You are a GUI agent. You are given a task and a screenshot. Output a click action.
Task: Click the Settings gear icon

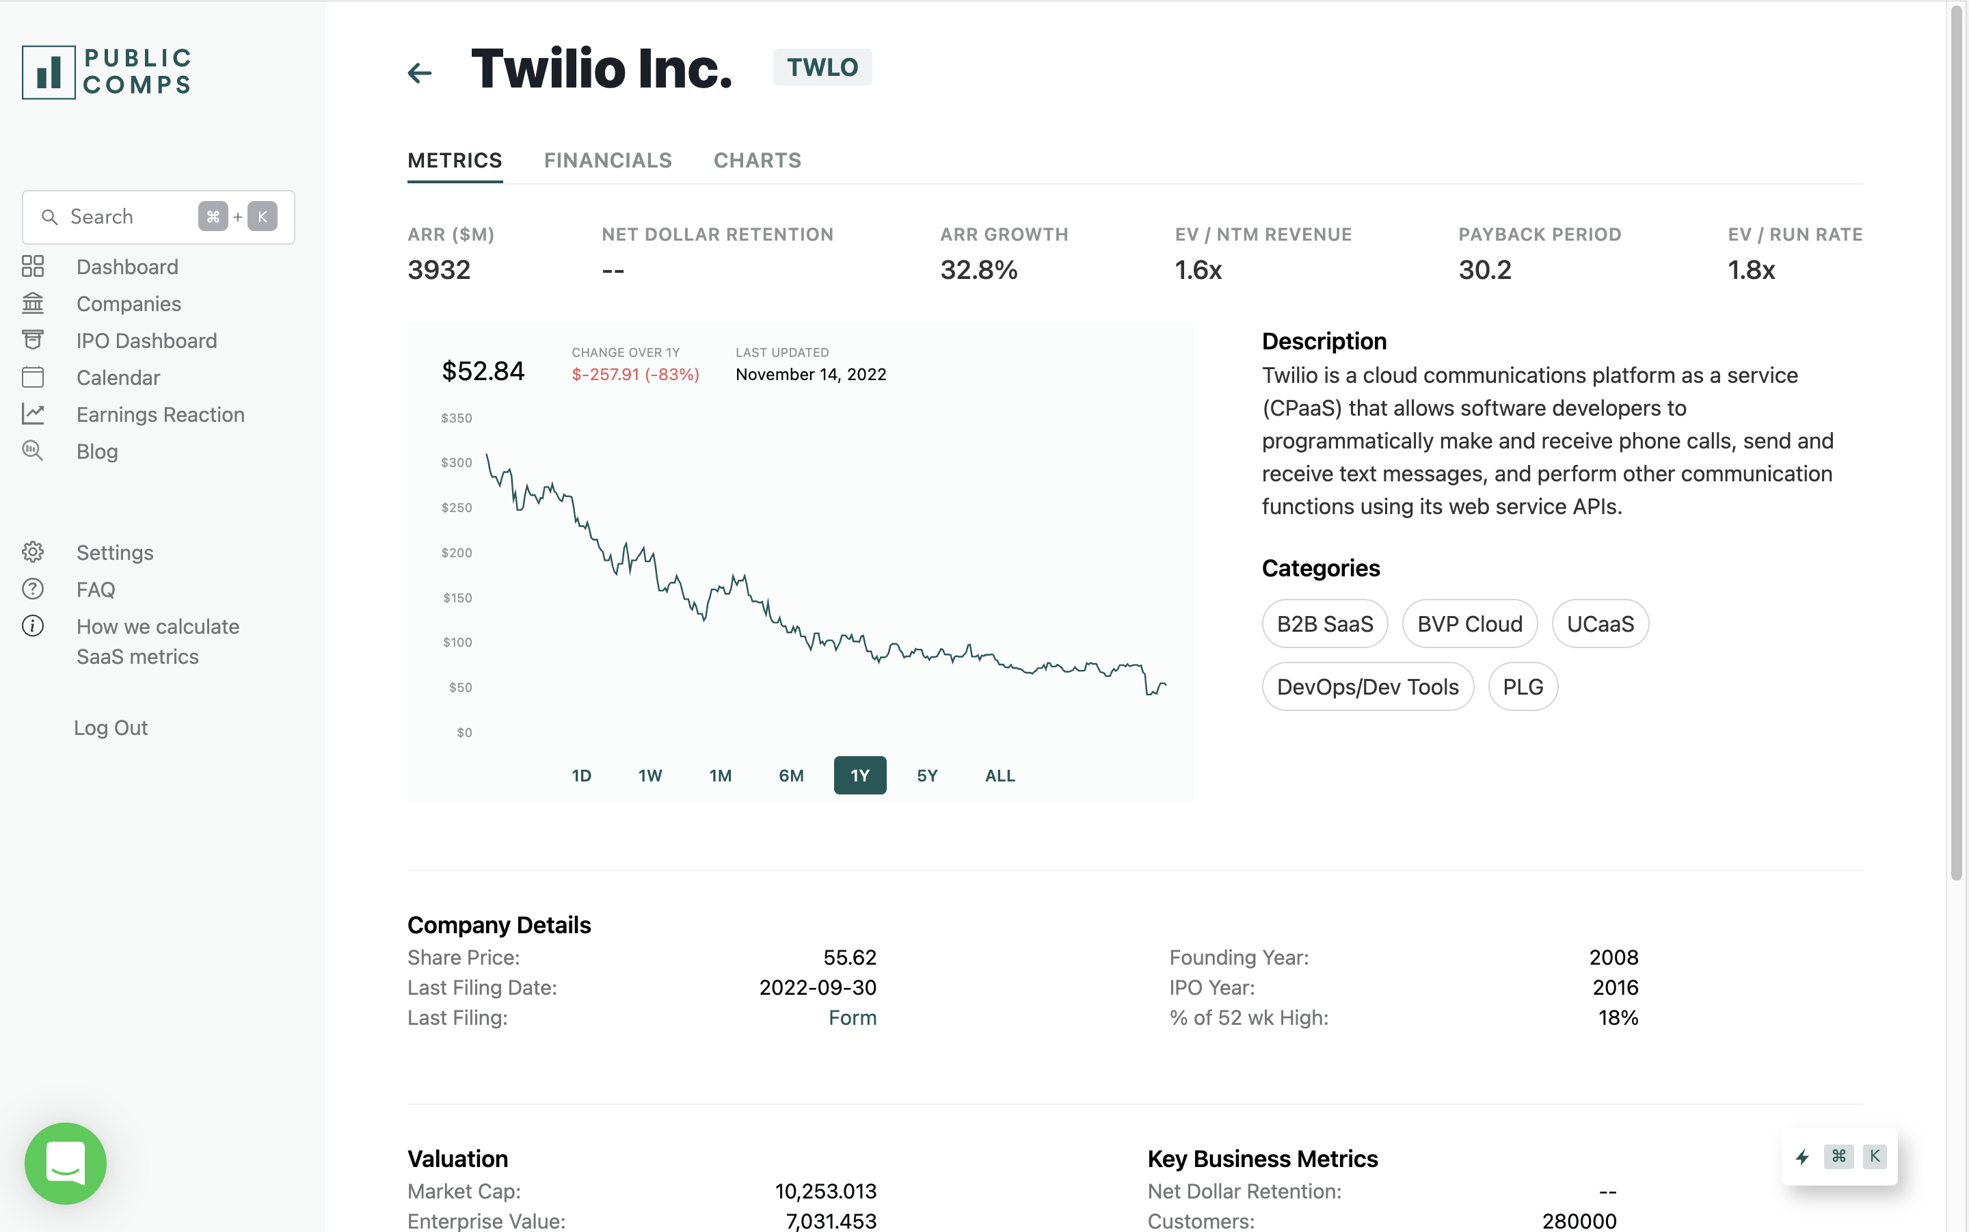[x=33, y=552]
